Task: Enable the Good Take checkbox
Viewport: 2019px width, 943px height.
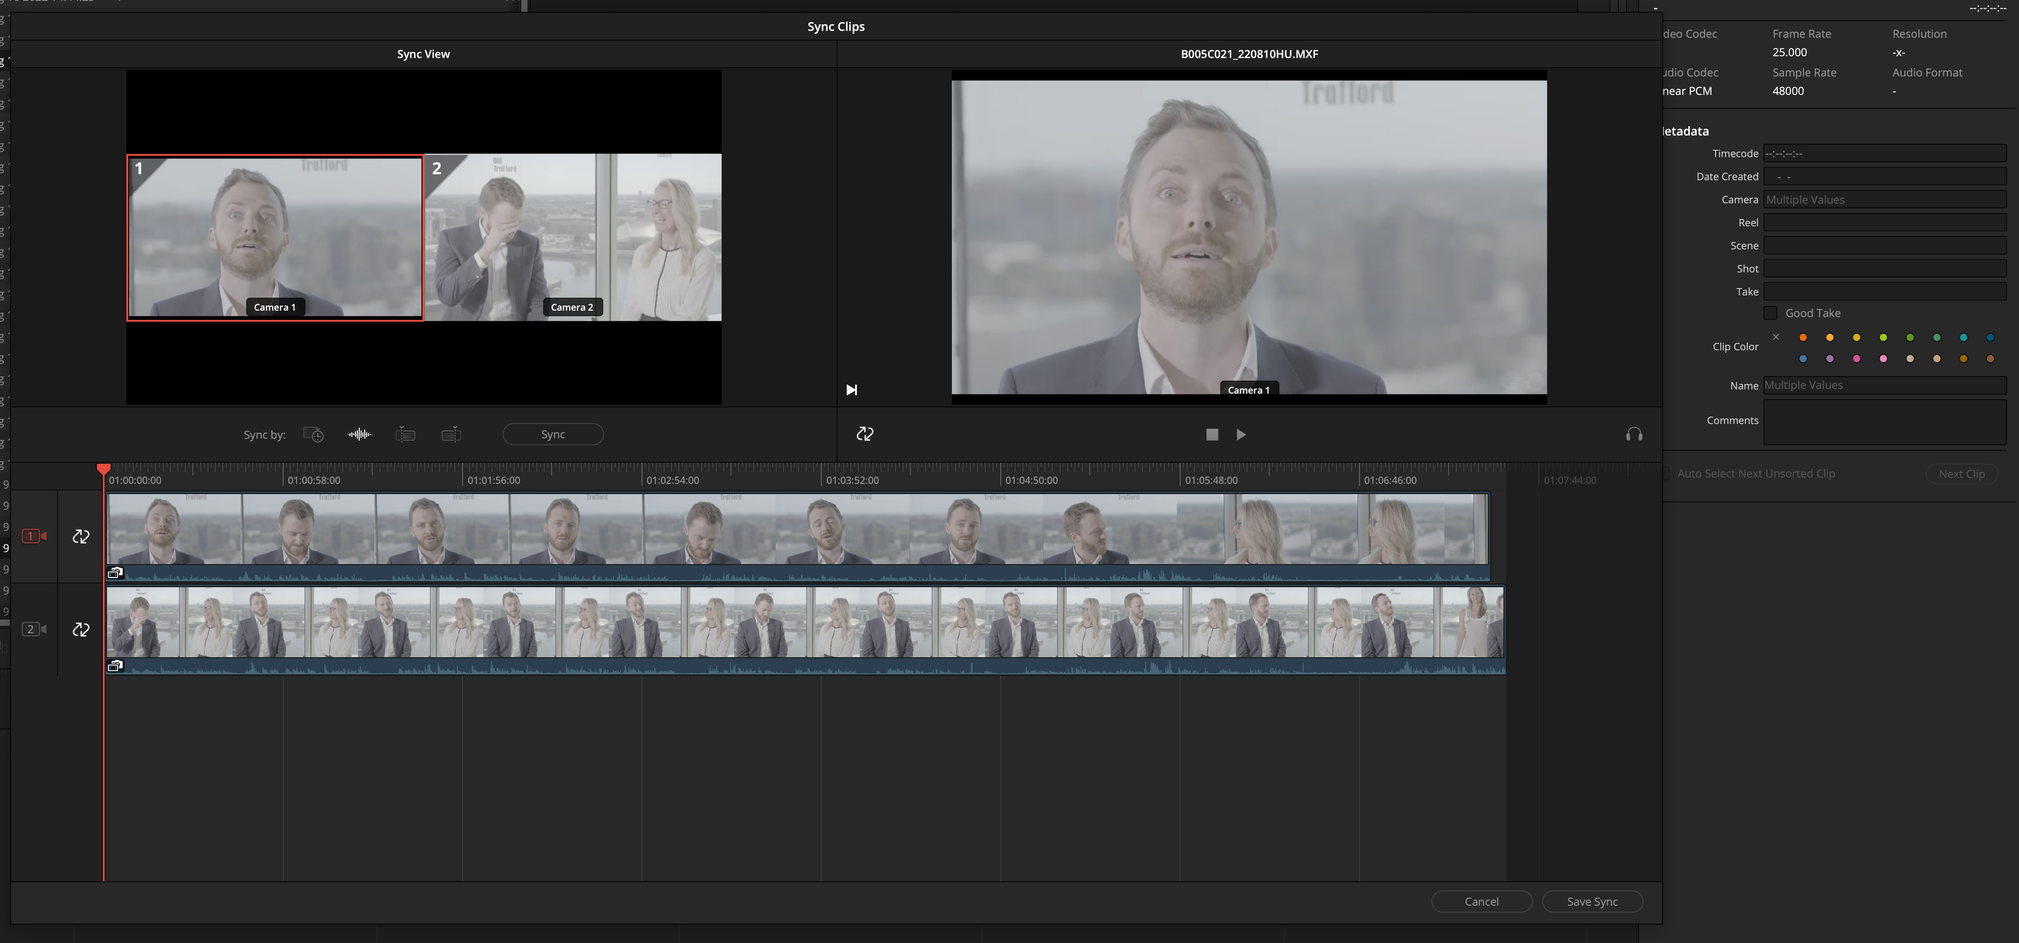Action: coord(1770,313)
